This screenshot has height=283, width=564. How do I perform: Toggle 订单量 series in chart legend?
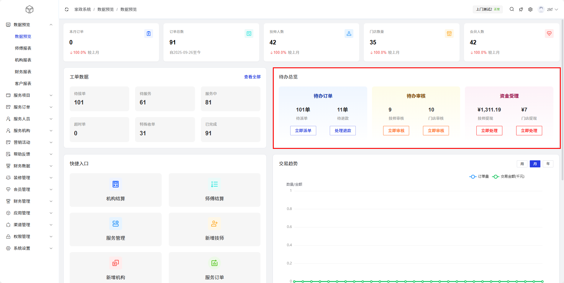point(479,177)
